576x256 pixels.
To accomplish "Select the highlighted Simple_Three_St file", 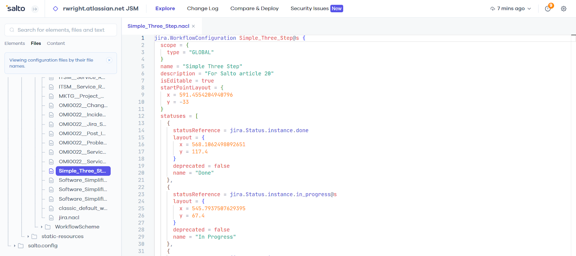I will click(83, 171).
